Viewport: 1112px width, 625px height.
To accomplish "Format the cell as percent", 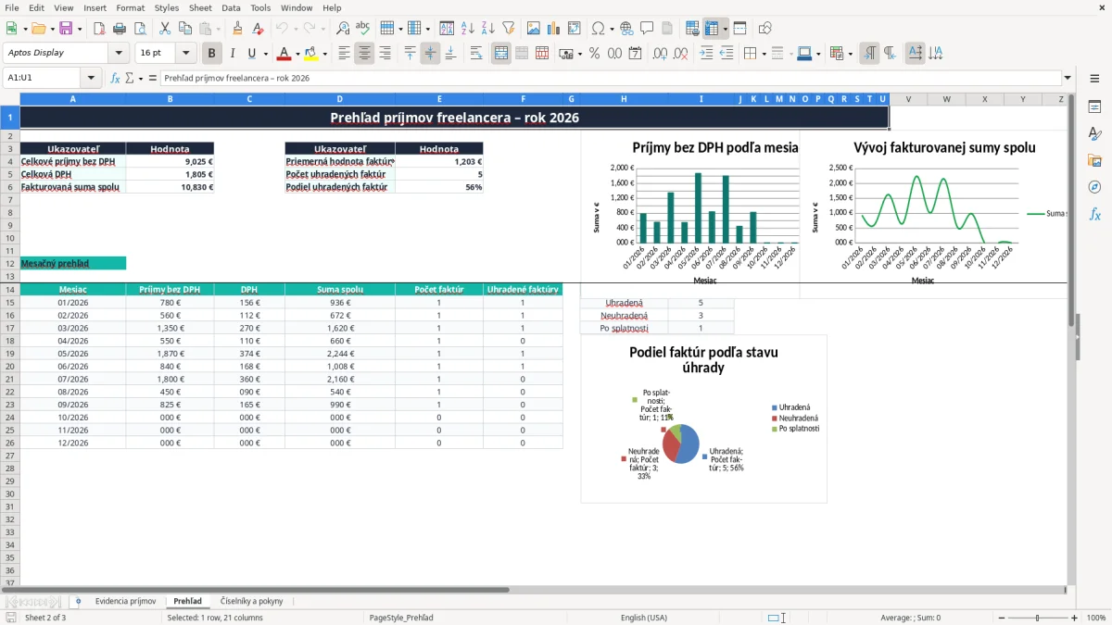I will coord(595,54).
